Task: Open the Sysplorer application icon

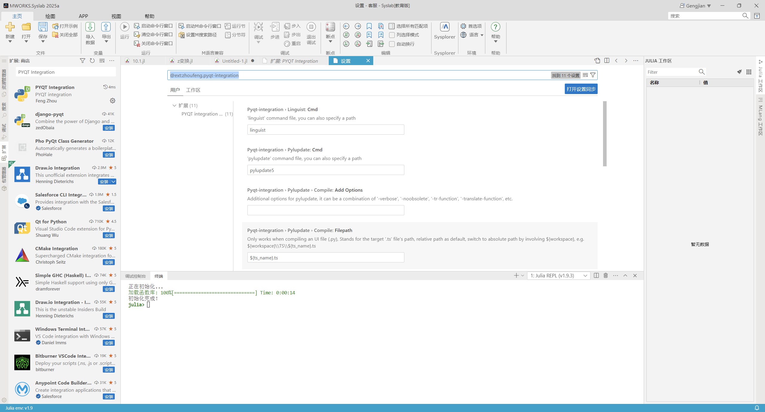Action: pos(445,27)
